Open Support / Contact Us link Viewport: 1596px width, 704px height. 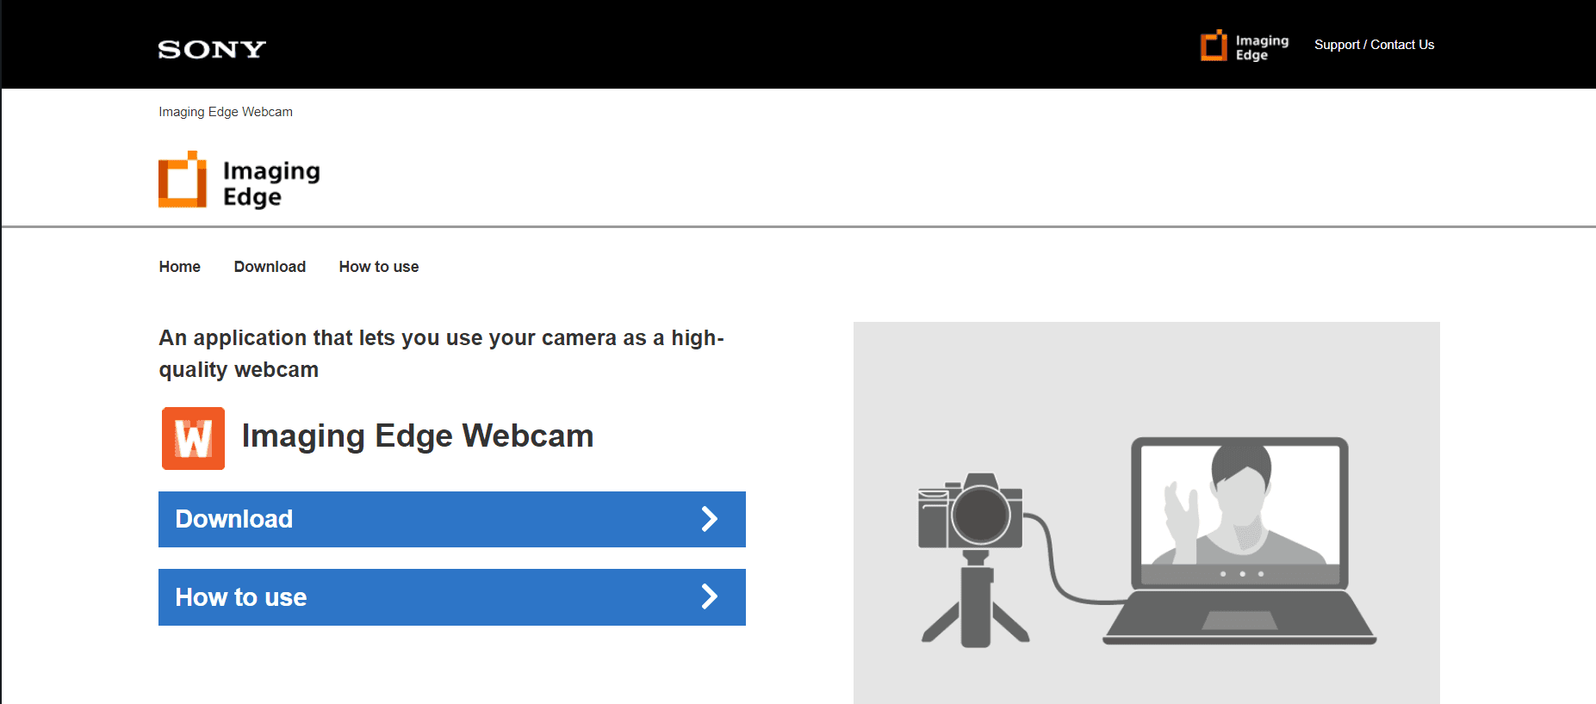(x=1374, y=45)
